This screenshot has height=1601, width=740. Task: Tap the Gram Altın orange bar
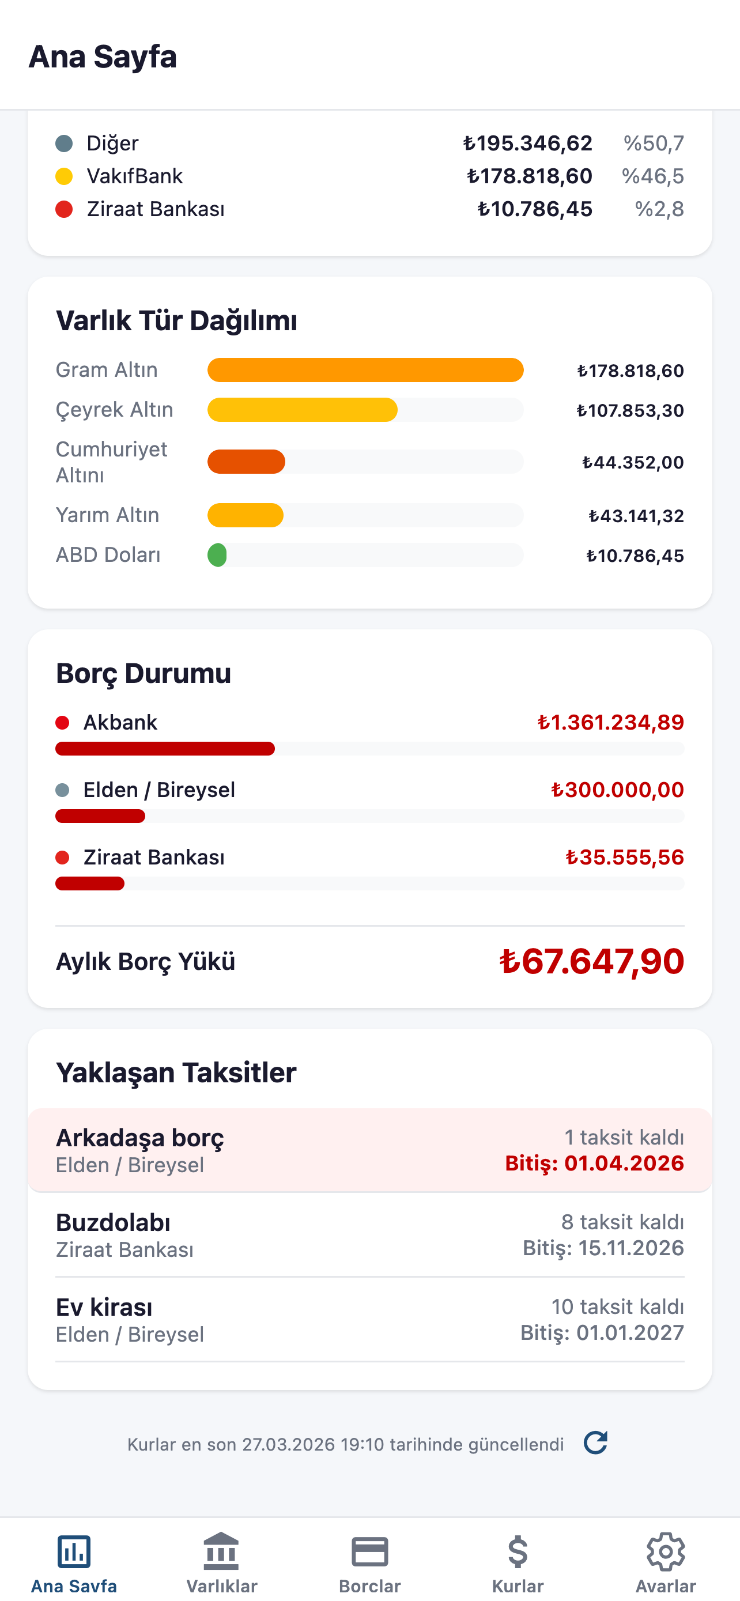(365, 370)
